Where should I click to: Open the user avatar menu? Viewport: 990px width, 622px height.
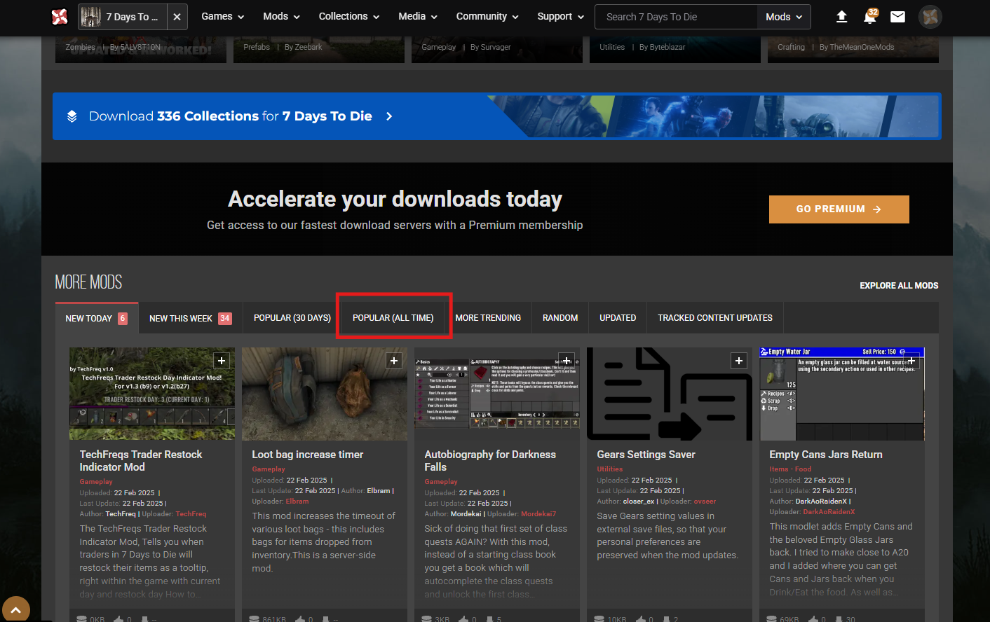pos(930,17)
